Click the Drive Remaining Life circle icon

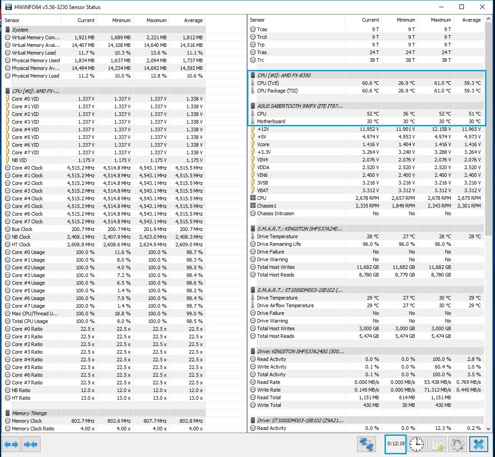point(252,244)
